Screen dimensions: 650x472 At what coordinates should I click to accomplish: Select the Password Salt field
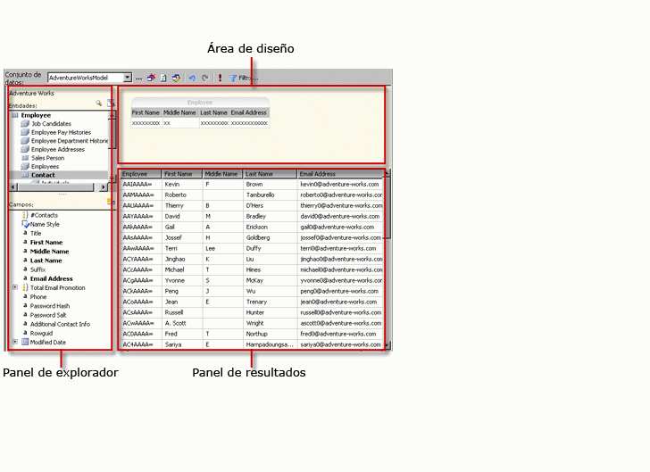click(48, 315)
